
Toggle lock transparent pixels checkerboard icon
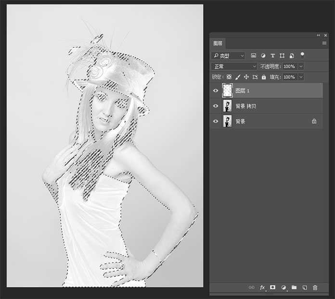pos(229,77)
